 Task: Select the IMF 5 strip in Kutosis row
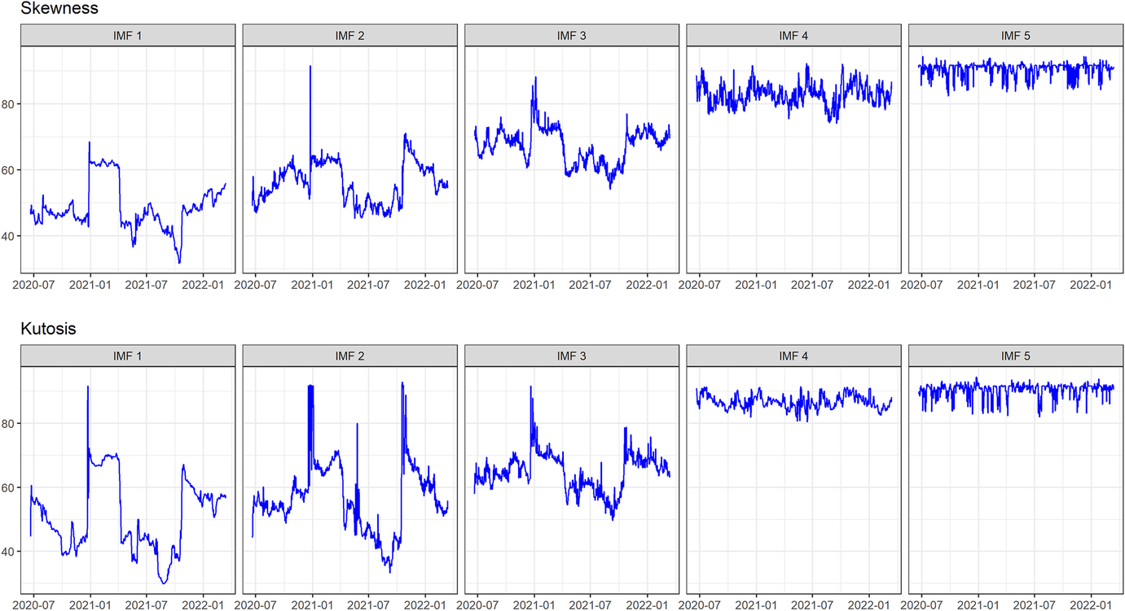pyautogui.click(x=1016, y=356)
